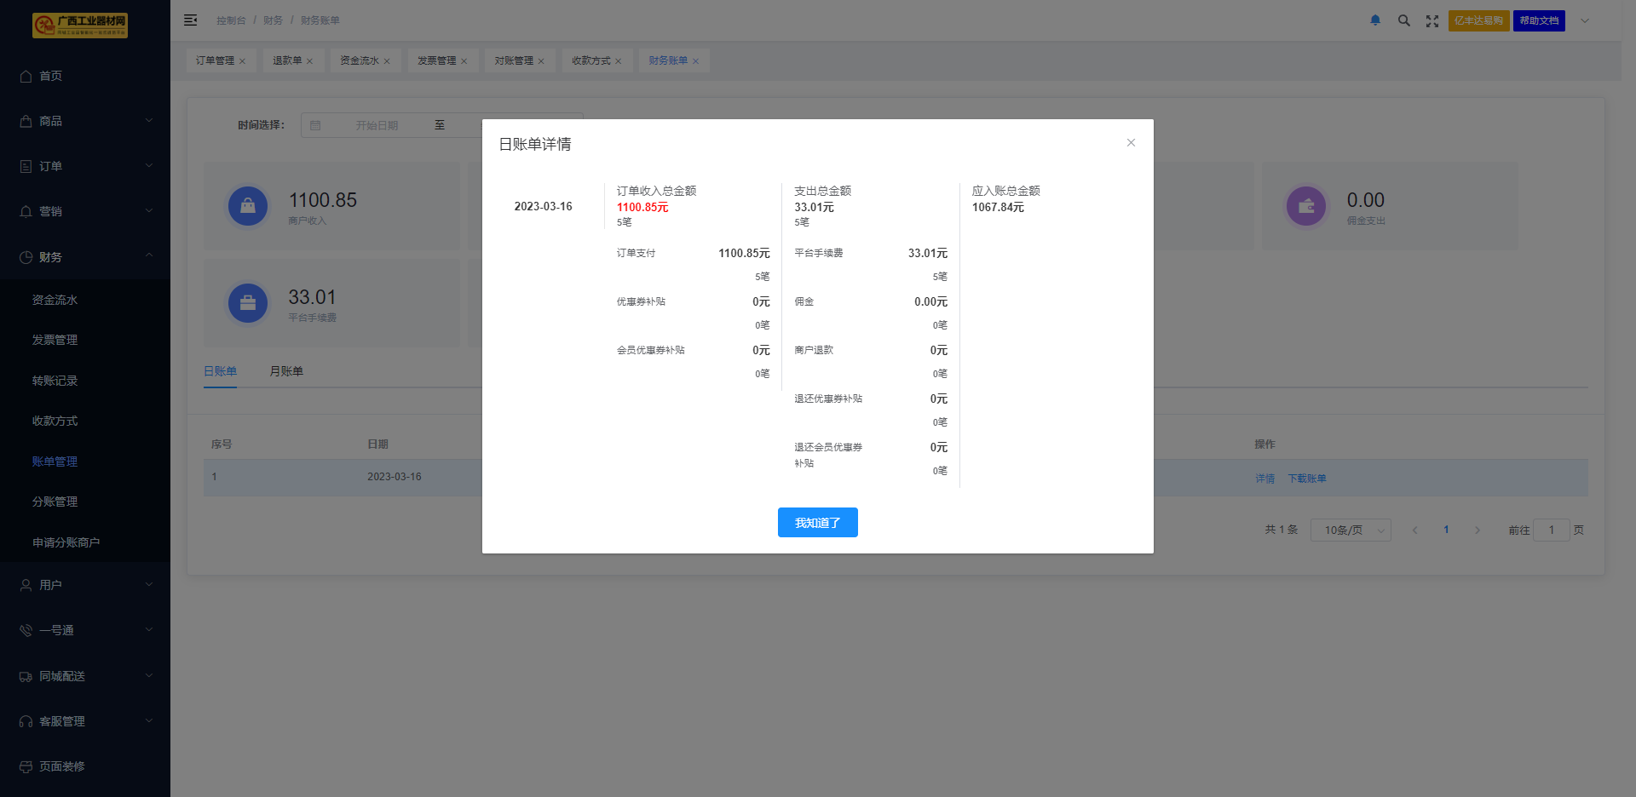Viewport: 1636px width, 797px height.
Task: Click the 佣金支出 wallet icon
Action: point(1306,206)
